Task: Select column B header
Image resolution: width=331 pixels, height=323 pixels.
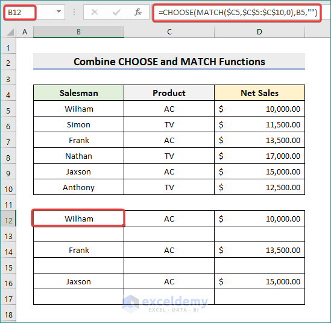Action: (78, 32)
